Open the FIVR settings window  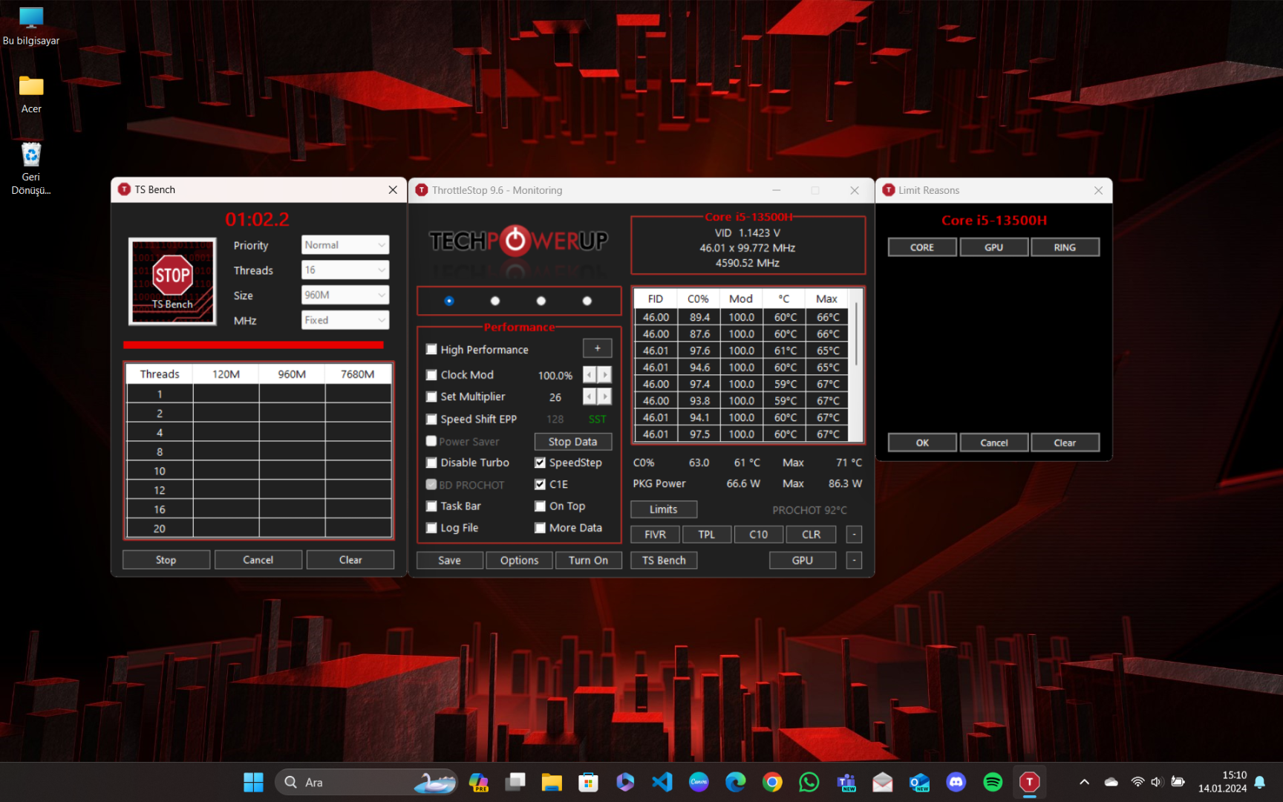(x=655, y=535)
